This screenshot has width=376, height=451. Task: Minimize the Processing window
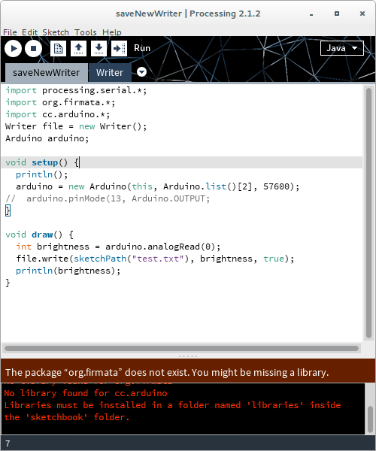pos(311,14)
